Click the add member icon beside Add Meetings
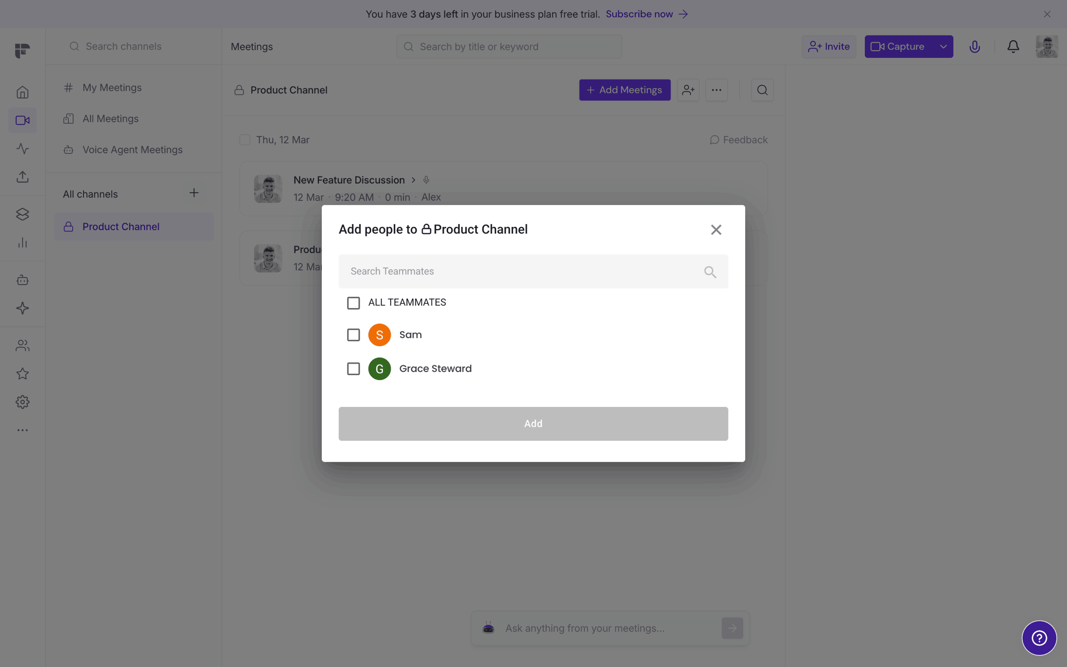Image resolution: width=1067 pixels, height=667 pixels. 688,90
